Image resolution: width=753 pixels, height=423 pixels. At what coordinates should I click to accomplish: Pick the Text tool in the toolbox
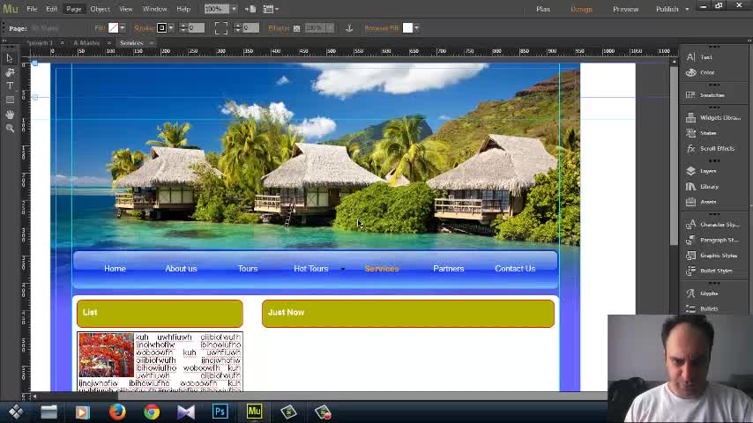10,86
